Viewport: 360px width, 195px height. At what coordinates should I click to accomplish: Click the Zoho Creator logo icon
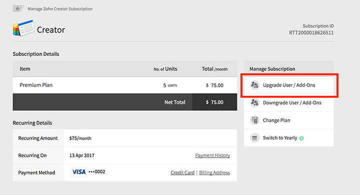(23, 28)
